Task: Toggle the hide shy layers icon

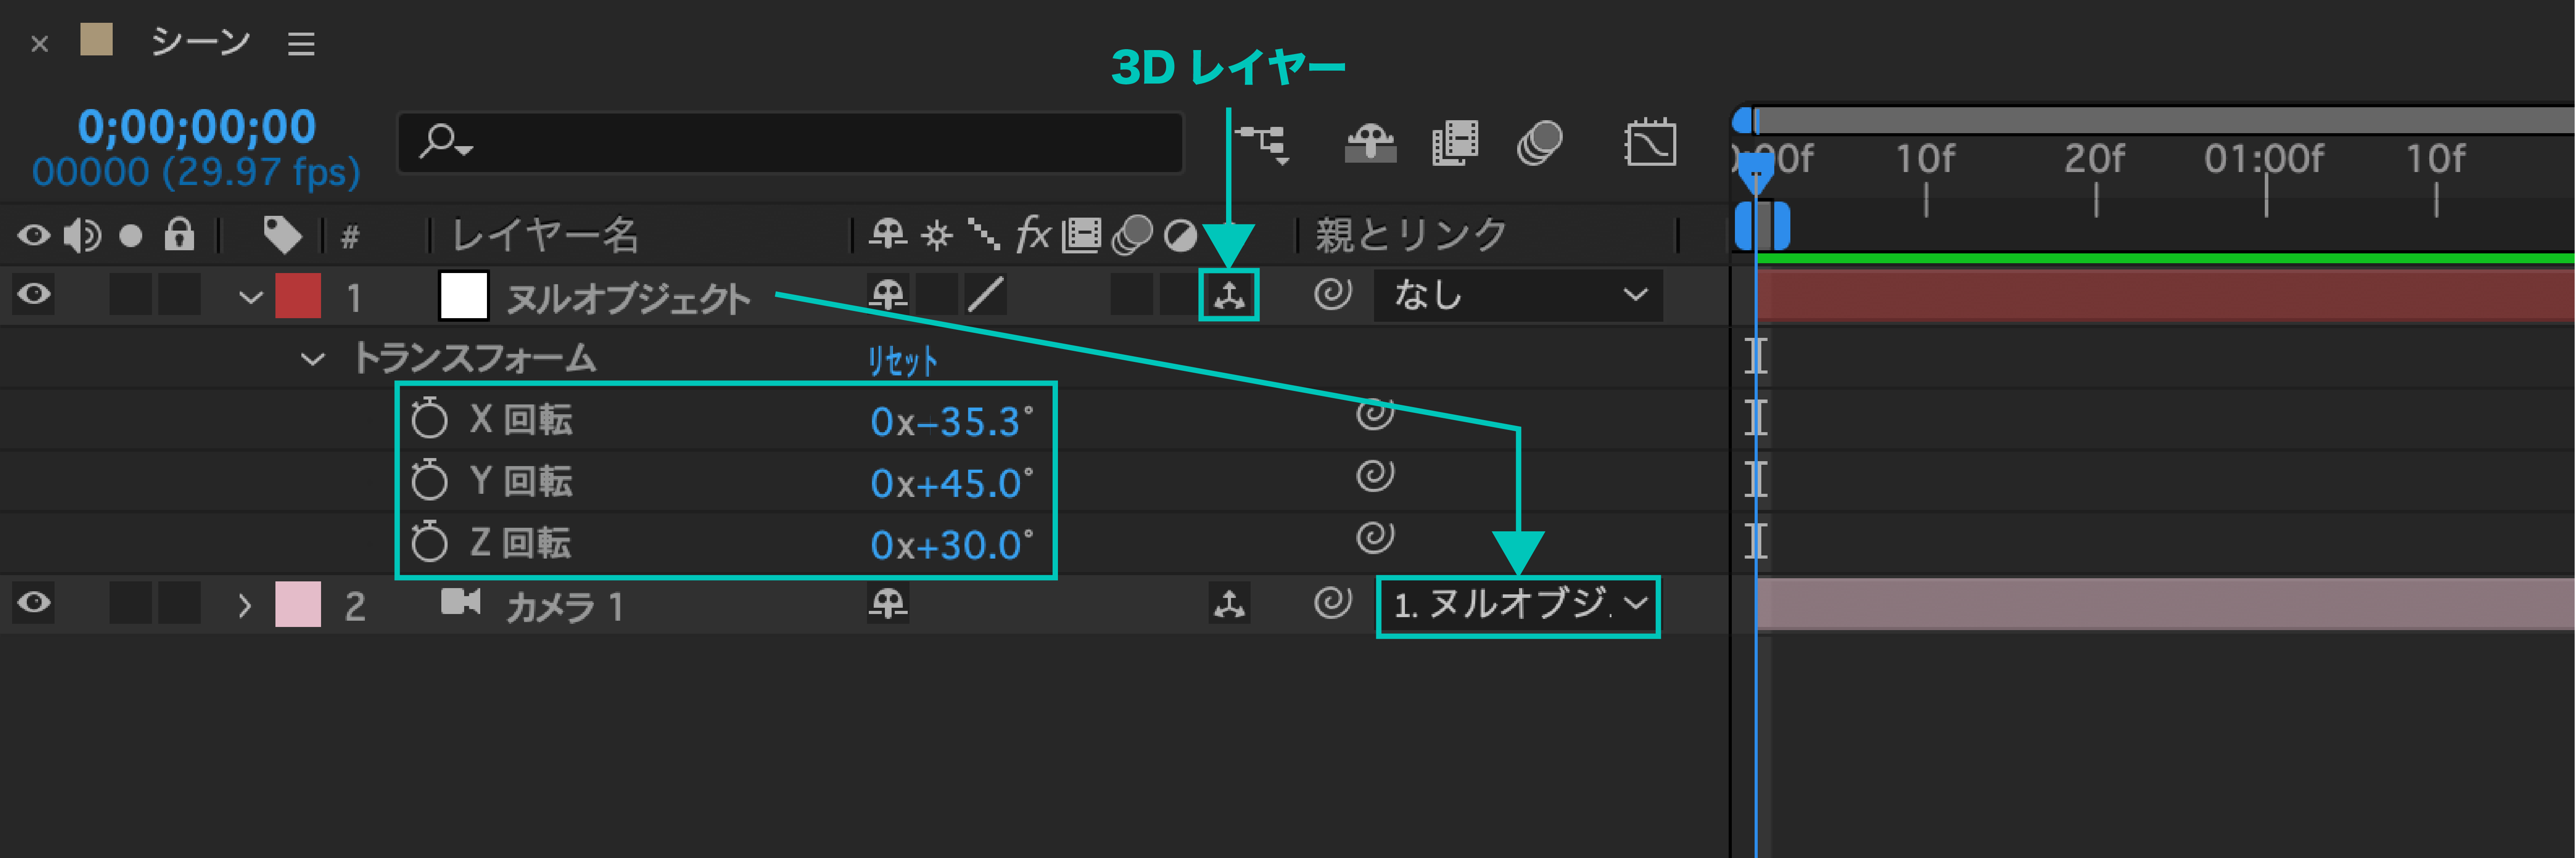Action: click(1370, 143)
